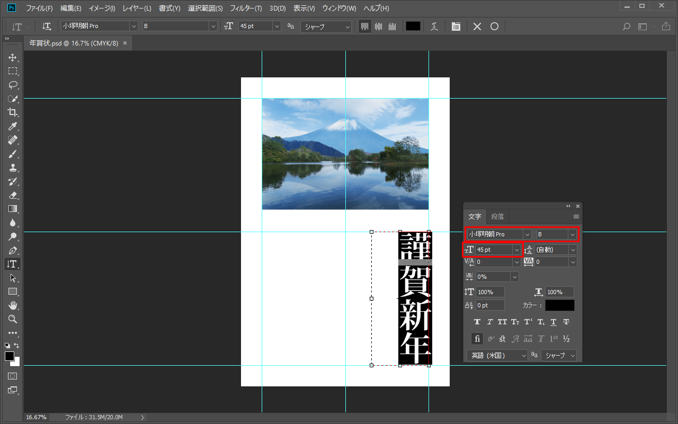
Task: Toggle Underline in Character panel
Action: coord(554,322)
